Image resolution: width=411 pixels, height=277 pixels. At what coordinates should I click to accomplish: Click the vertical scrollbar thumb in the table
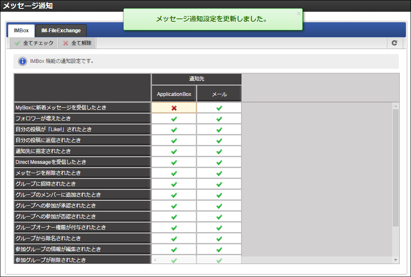(x=396, y=168)
